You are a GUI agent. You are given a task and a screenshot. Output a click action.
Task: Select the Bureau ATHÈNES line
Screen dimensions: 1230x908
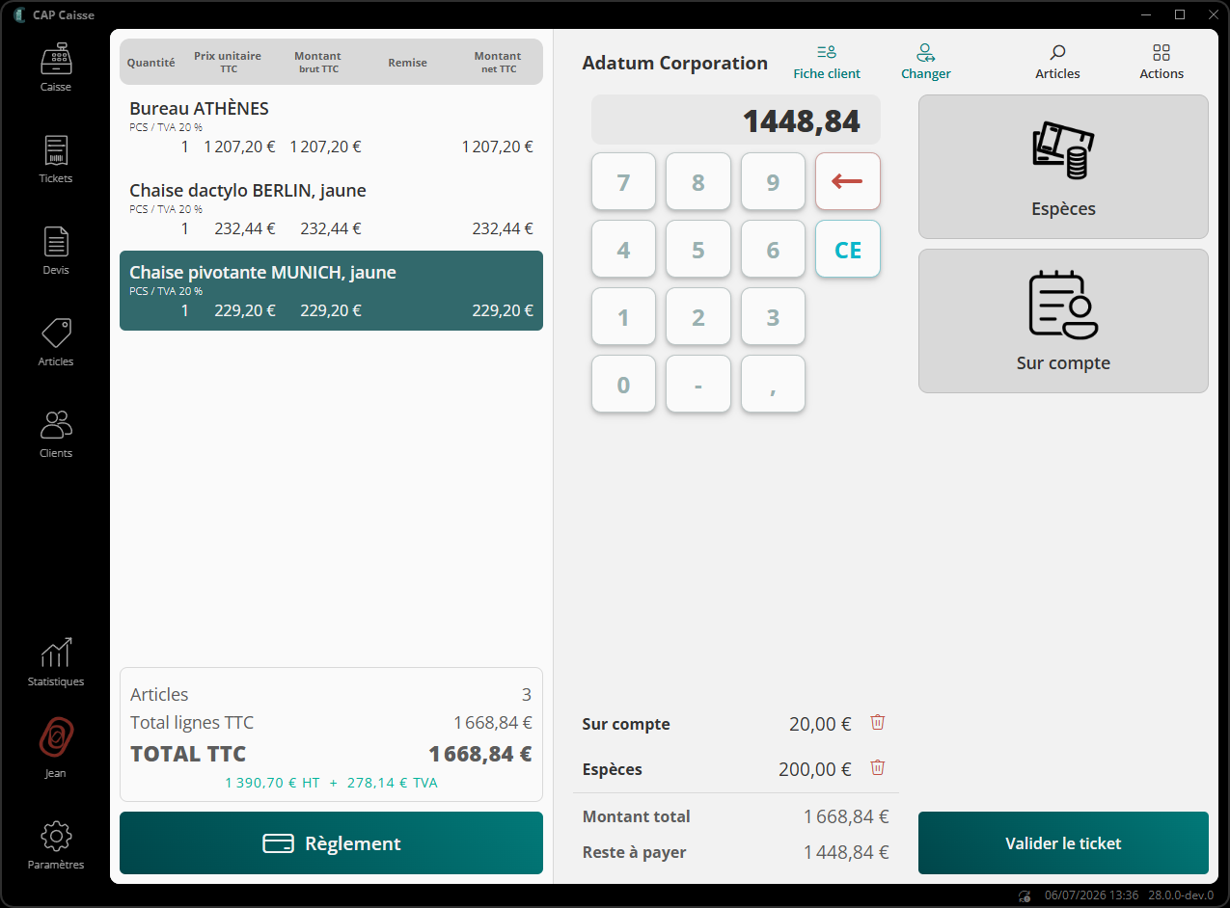click(x=331, y=127)
